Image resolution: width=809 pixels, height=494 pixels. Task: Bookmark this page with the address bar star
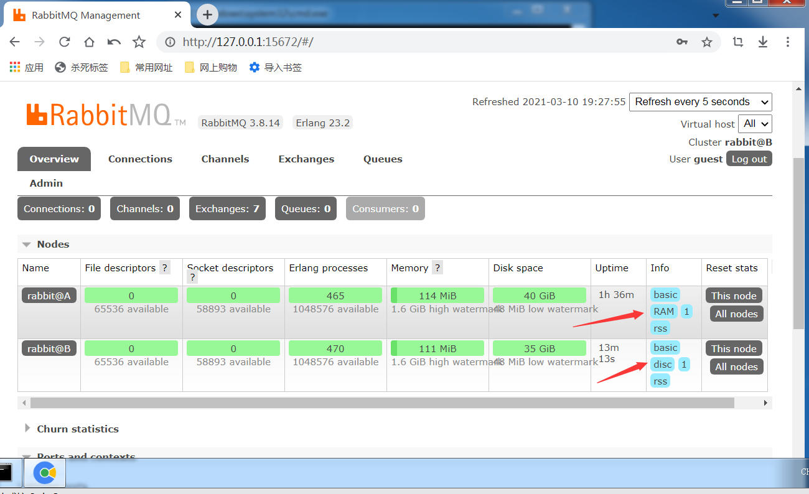[x=707, y=42]
